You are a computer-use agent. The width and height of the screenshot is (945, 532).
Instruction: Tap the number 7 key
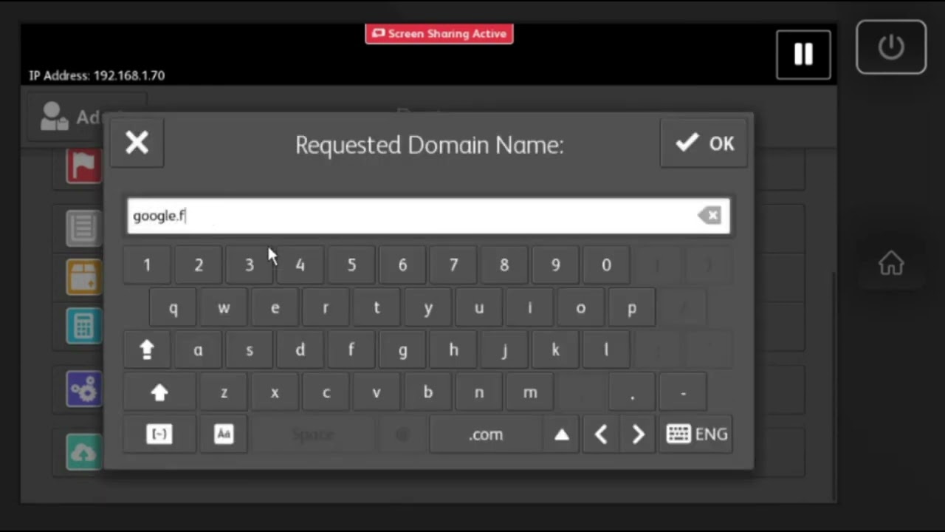point(453,265)
